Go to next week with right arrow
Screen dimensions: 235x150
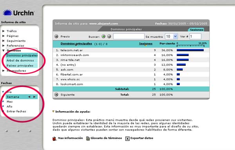34,97
